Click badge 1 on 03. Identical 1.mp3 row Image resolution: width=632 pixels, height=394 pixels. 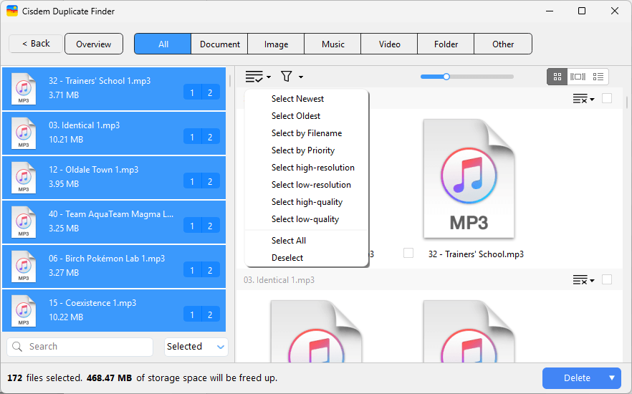click(x=192, y=137)
